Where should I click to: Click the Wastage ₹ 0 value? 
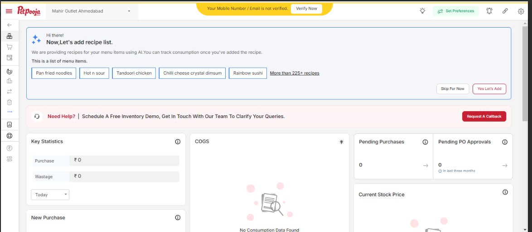point(124,176)
